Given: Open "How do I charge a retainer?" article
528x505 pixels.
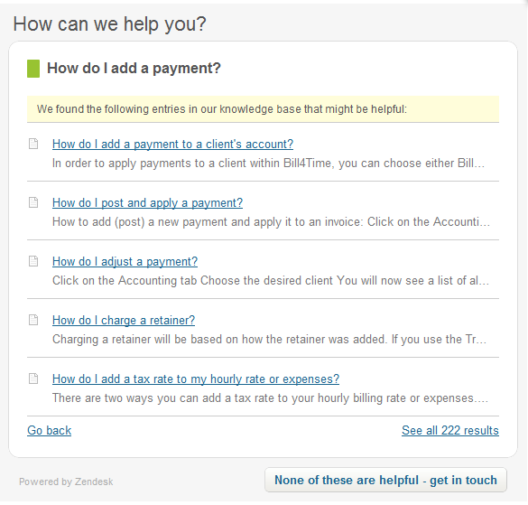Looking at the screenshot, I should coord(124,320).
